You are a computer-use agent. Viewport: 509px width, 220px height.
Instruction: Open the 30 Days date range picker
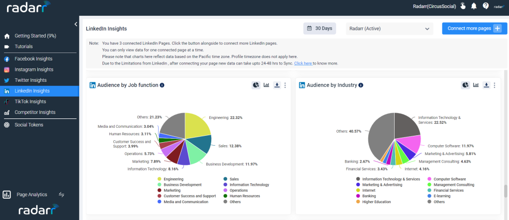tap(320, 28)
